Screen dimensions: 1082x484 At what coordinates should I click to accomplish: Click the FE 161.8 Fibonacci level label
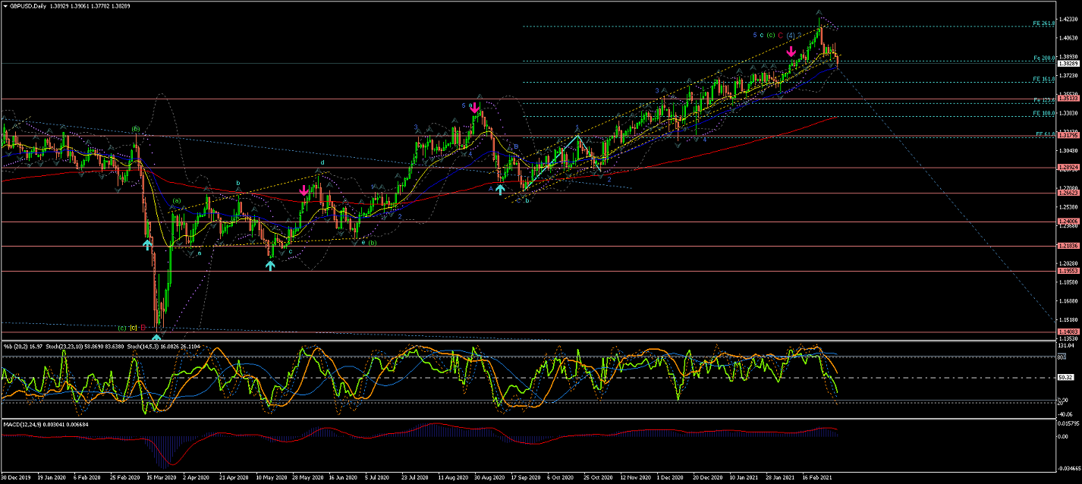click(1043, 79)
